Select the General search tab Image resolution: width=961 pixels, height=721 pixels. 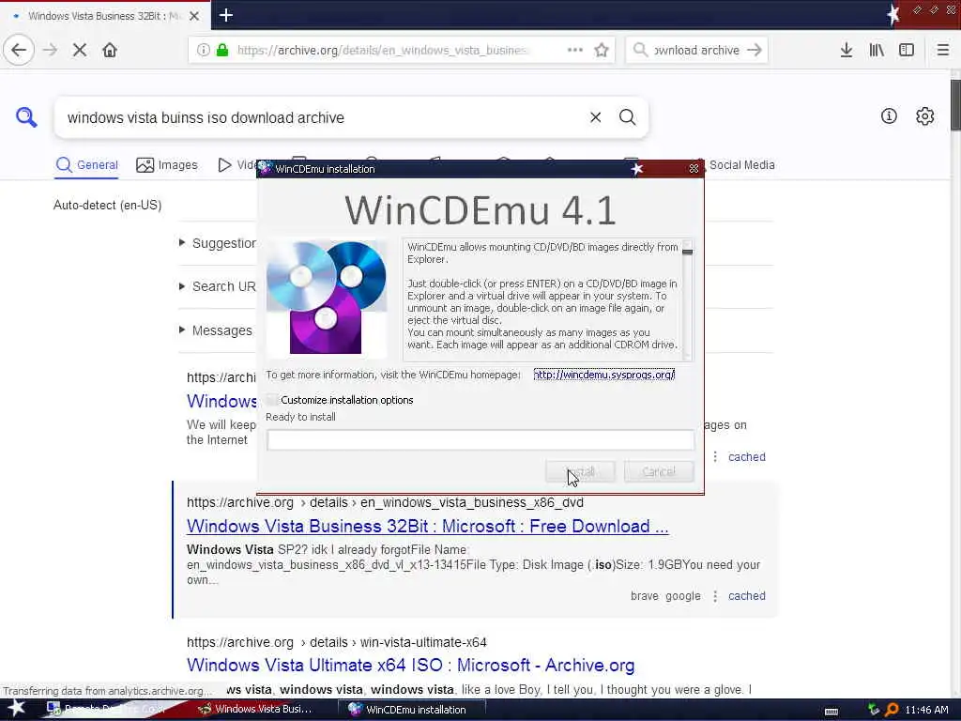86,165
